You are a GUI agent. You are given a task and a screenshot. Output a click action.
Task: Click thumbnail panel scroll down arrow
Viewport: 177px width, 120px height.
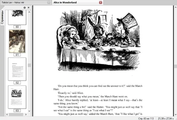[29, 111]
